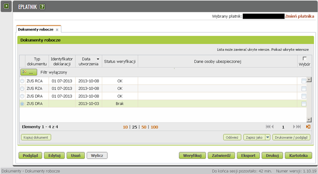This screenshot has height=174, width=318.
Task: Select radio for ZUS DRA 01 07-2013
Action: click(x=22, y=96)
